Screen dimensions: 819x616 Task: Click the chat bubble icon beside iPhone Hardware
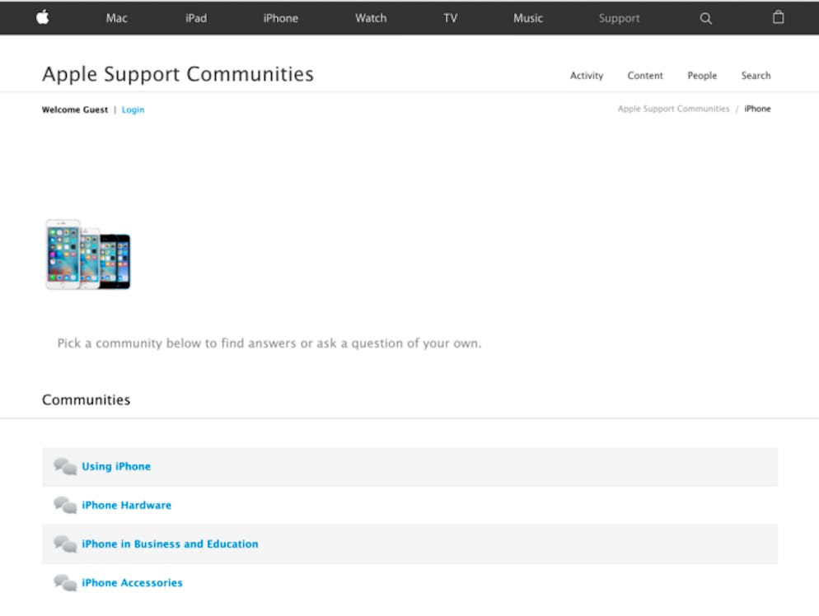(x=65, y=505)
